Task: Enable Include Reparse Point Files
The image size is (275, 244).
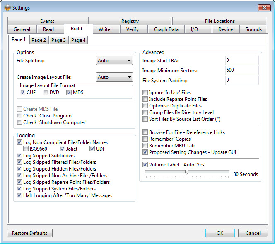Action: (145, 99)
